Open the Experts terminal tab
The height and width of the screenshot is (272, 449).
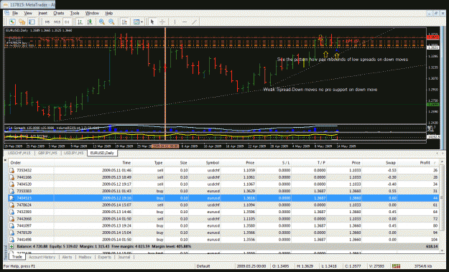click(104, 257)
